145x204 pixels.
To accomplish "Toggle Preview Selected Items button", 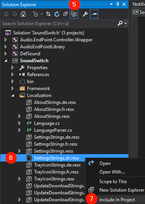I will tap(94, 14).
